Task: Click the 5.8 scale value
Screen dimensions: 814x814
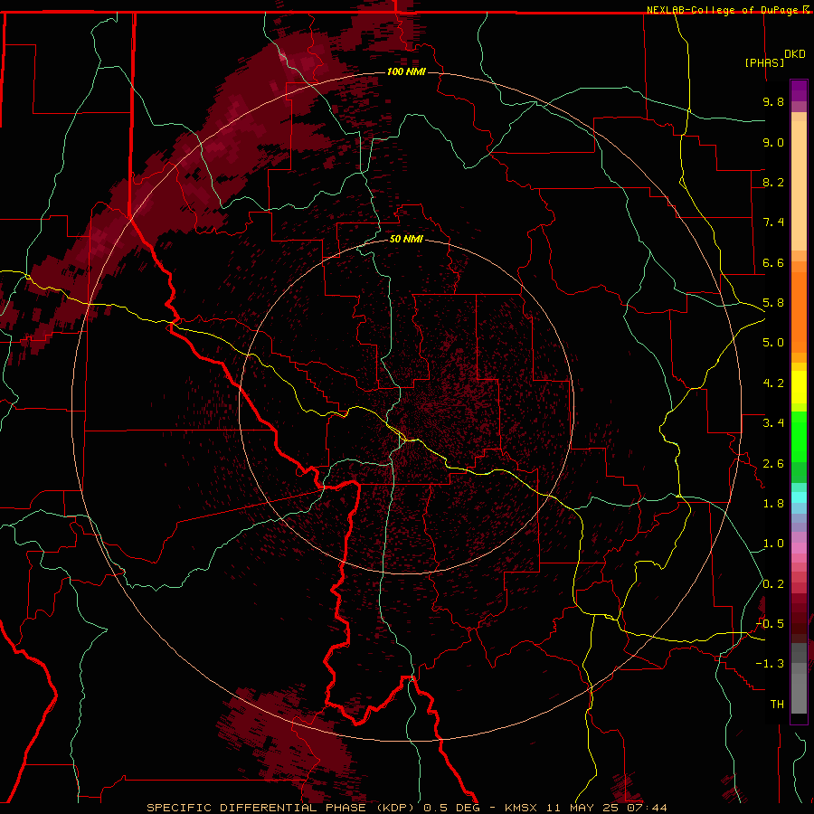Action: tap(773, 303)
